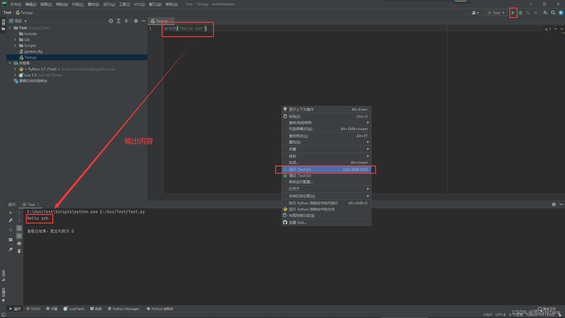The width and height of the screenshot is (565, 318).
Task: Open the VCS(S) menu
Action: [139, 4]
